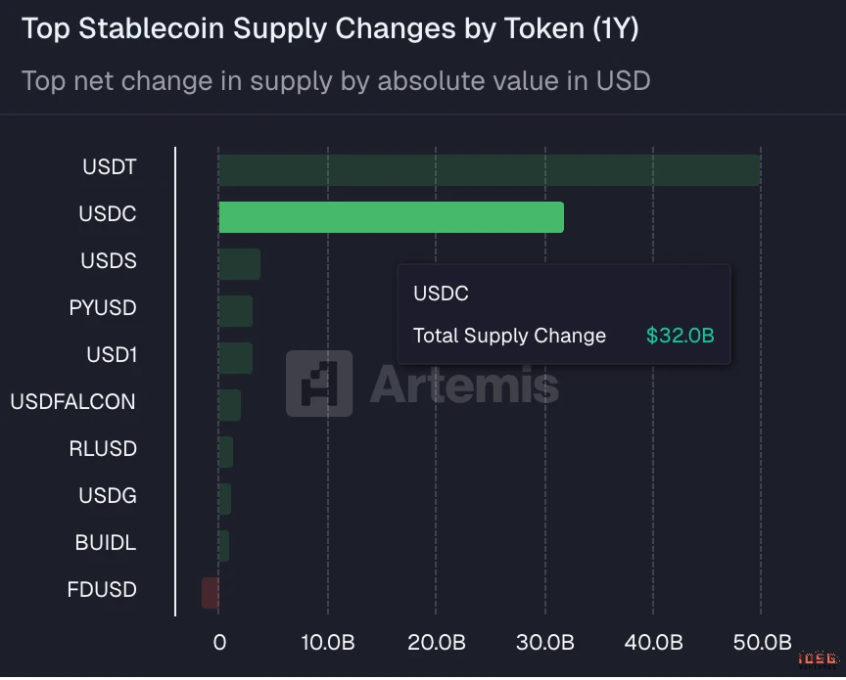Click the BUIDL supply bar
Image resolution: width=846 pixels, height=680 pixels.
coord(223,546)
